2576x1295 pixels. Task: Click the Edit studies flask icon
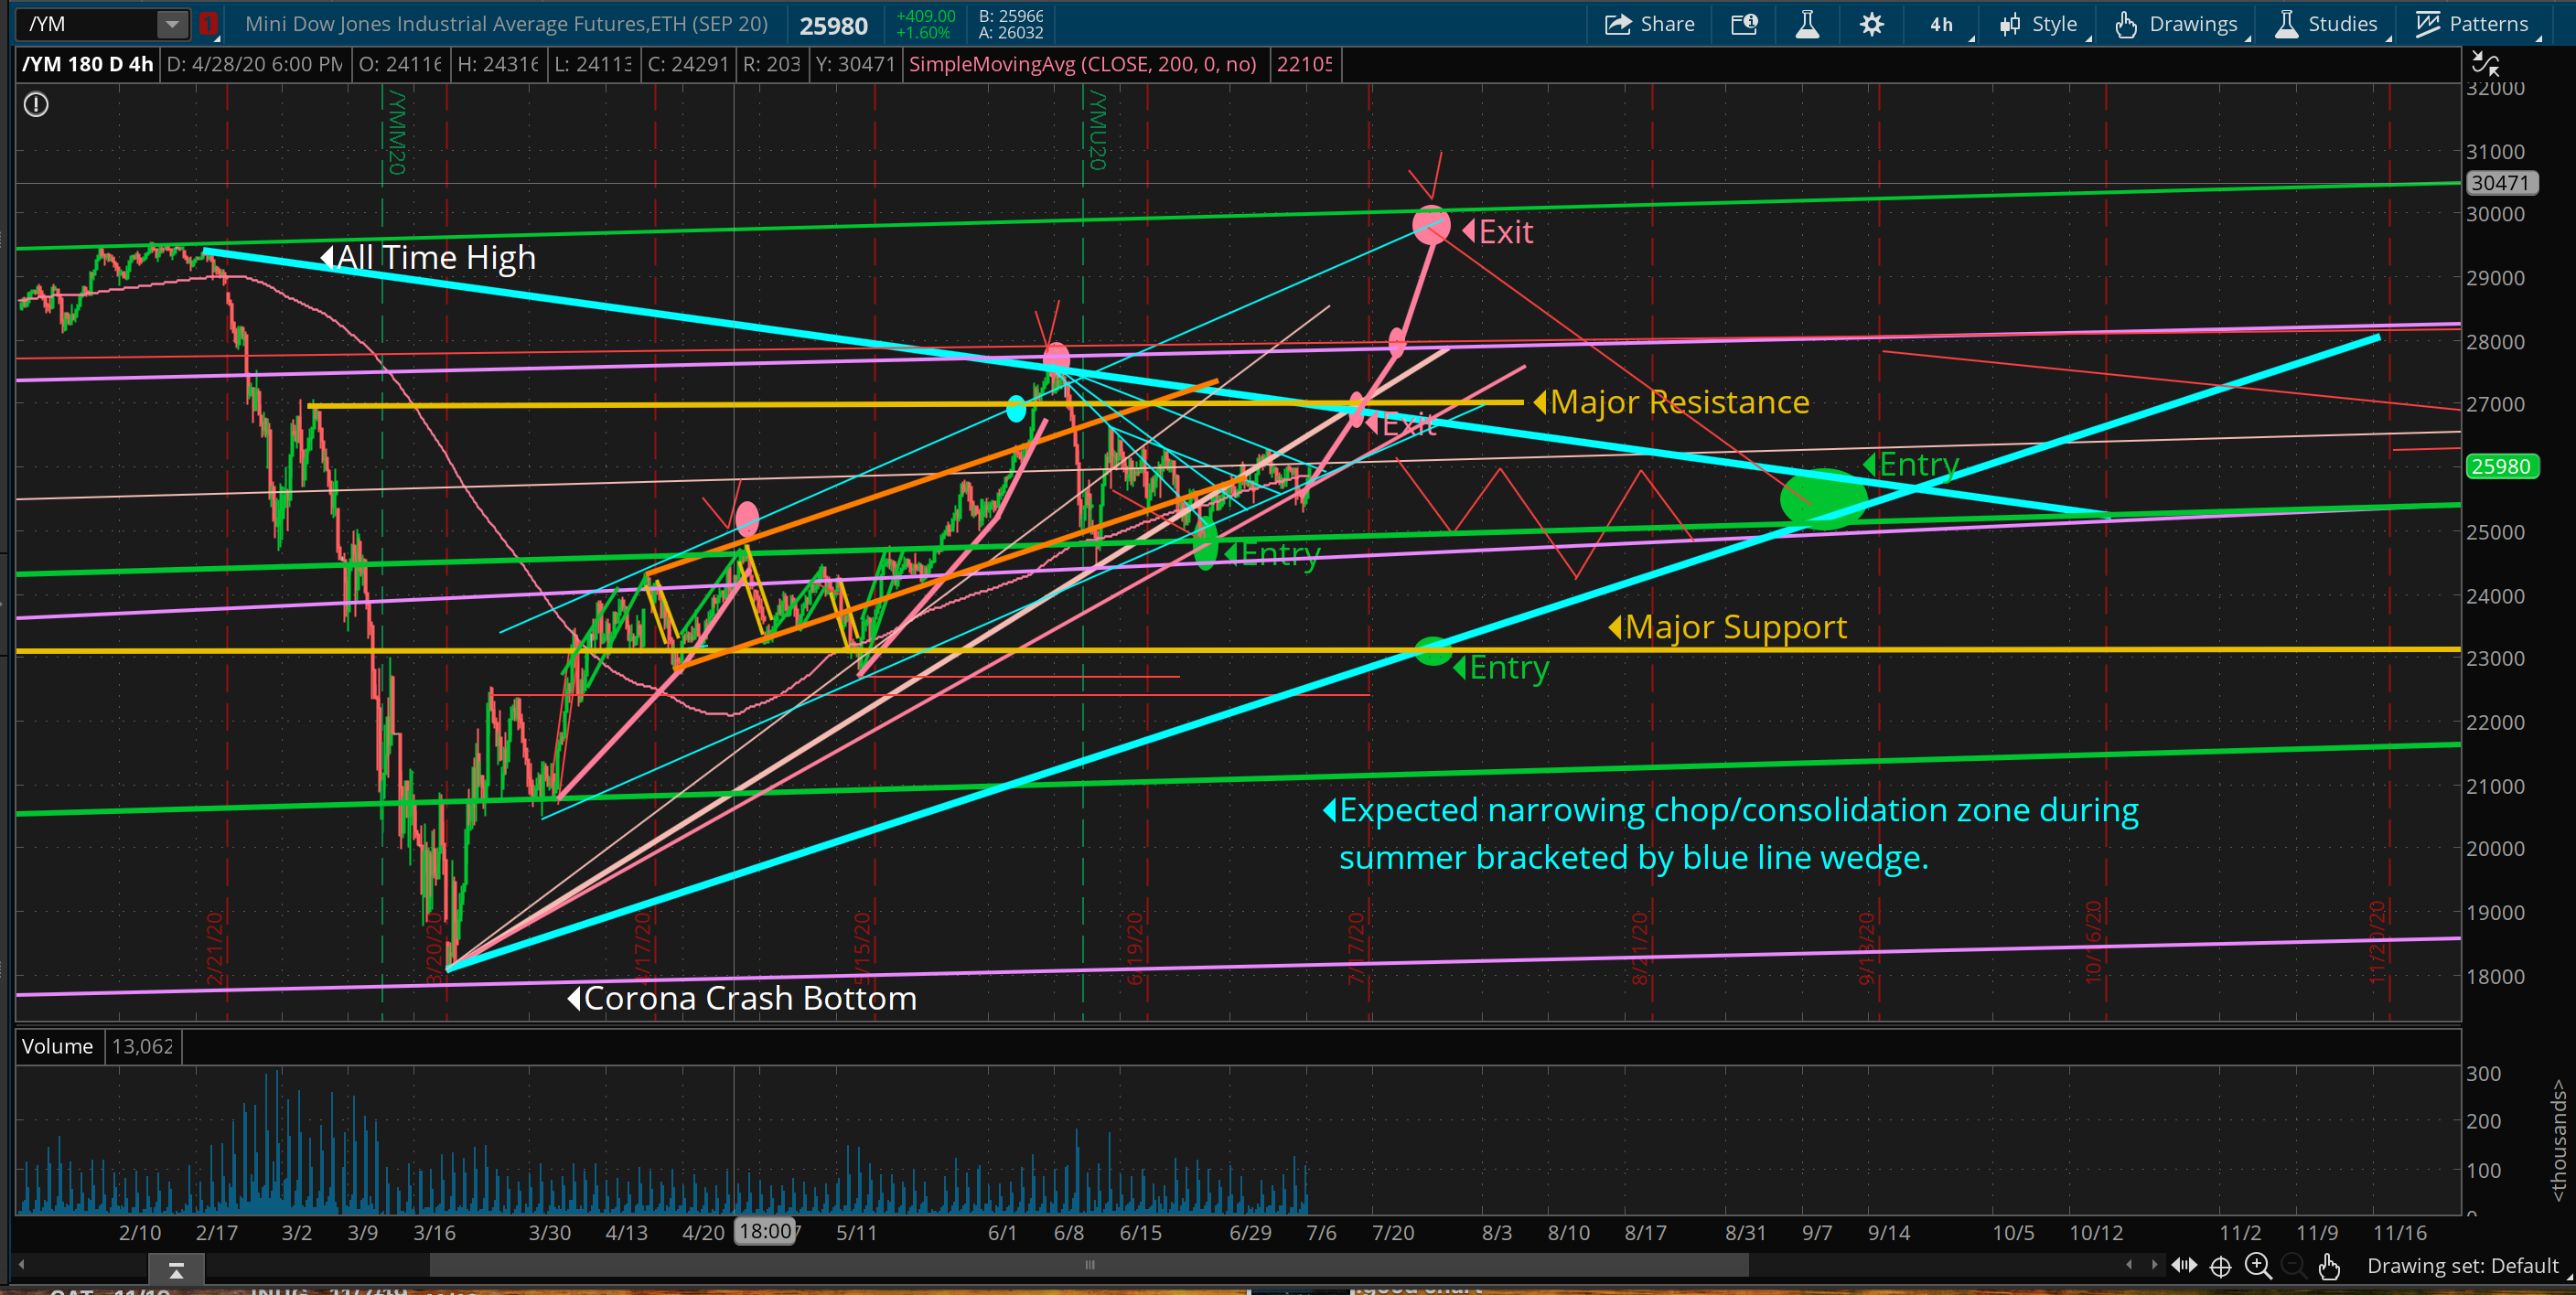tap(1807, 24)
